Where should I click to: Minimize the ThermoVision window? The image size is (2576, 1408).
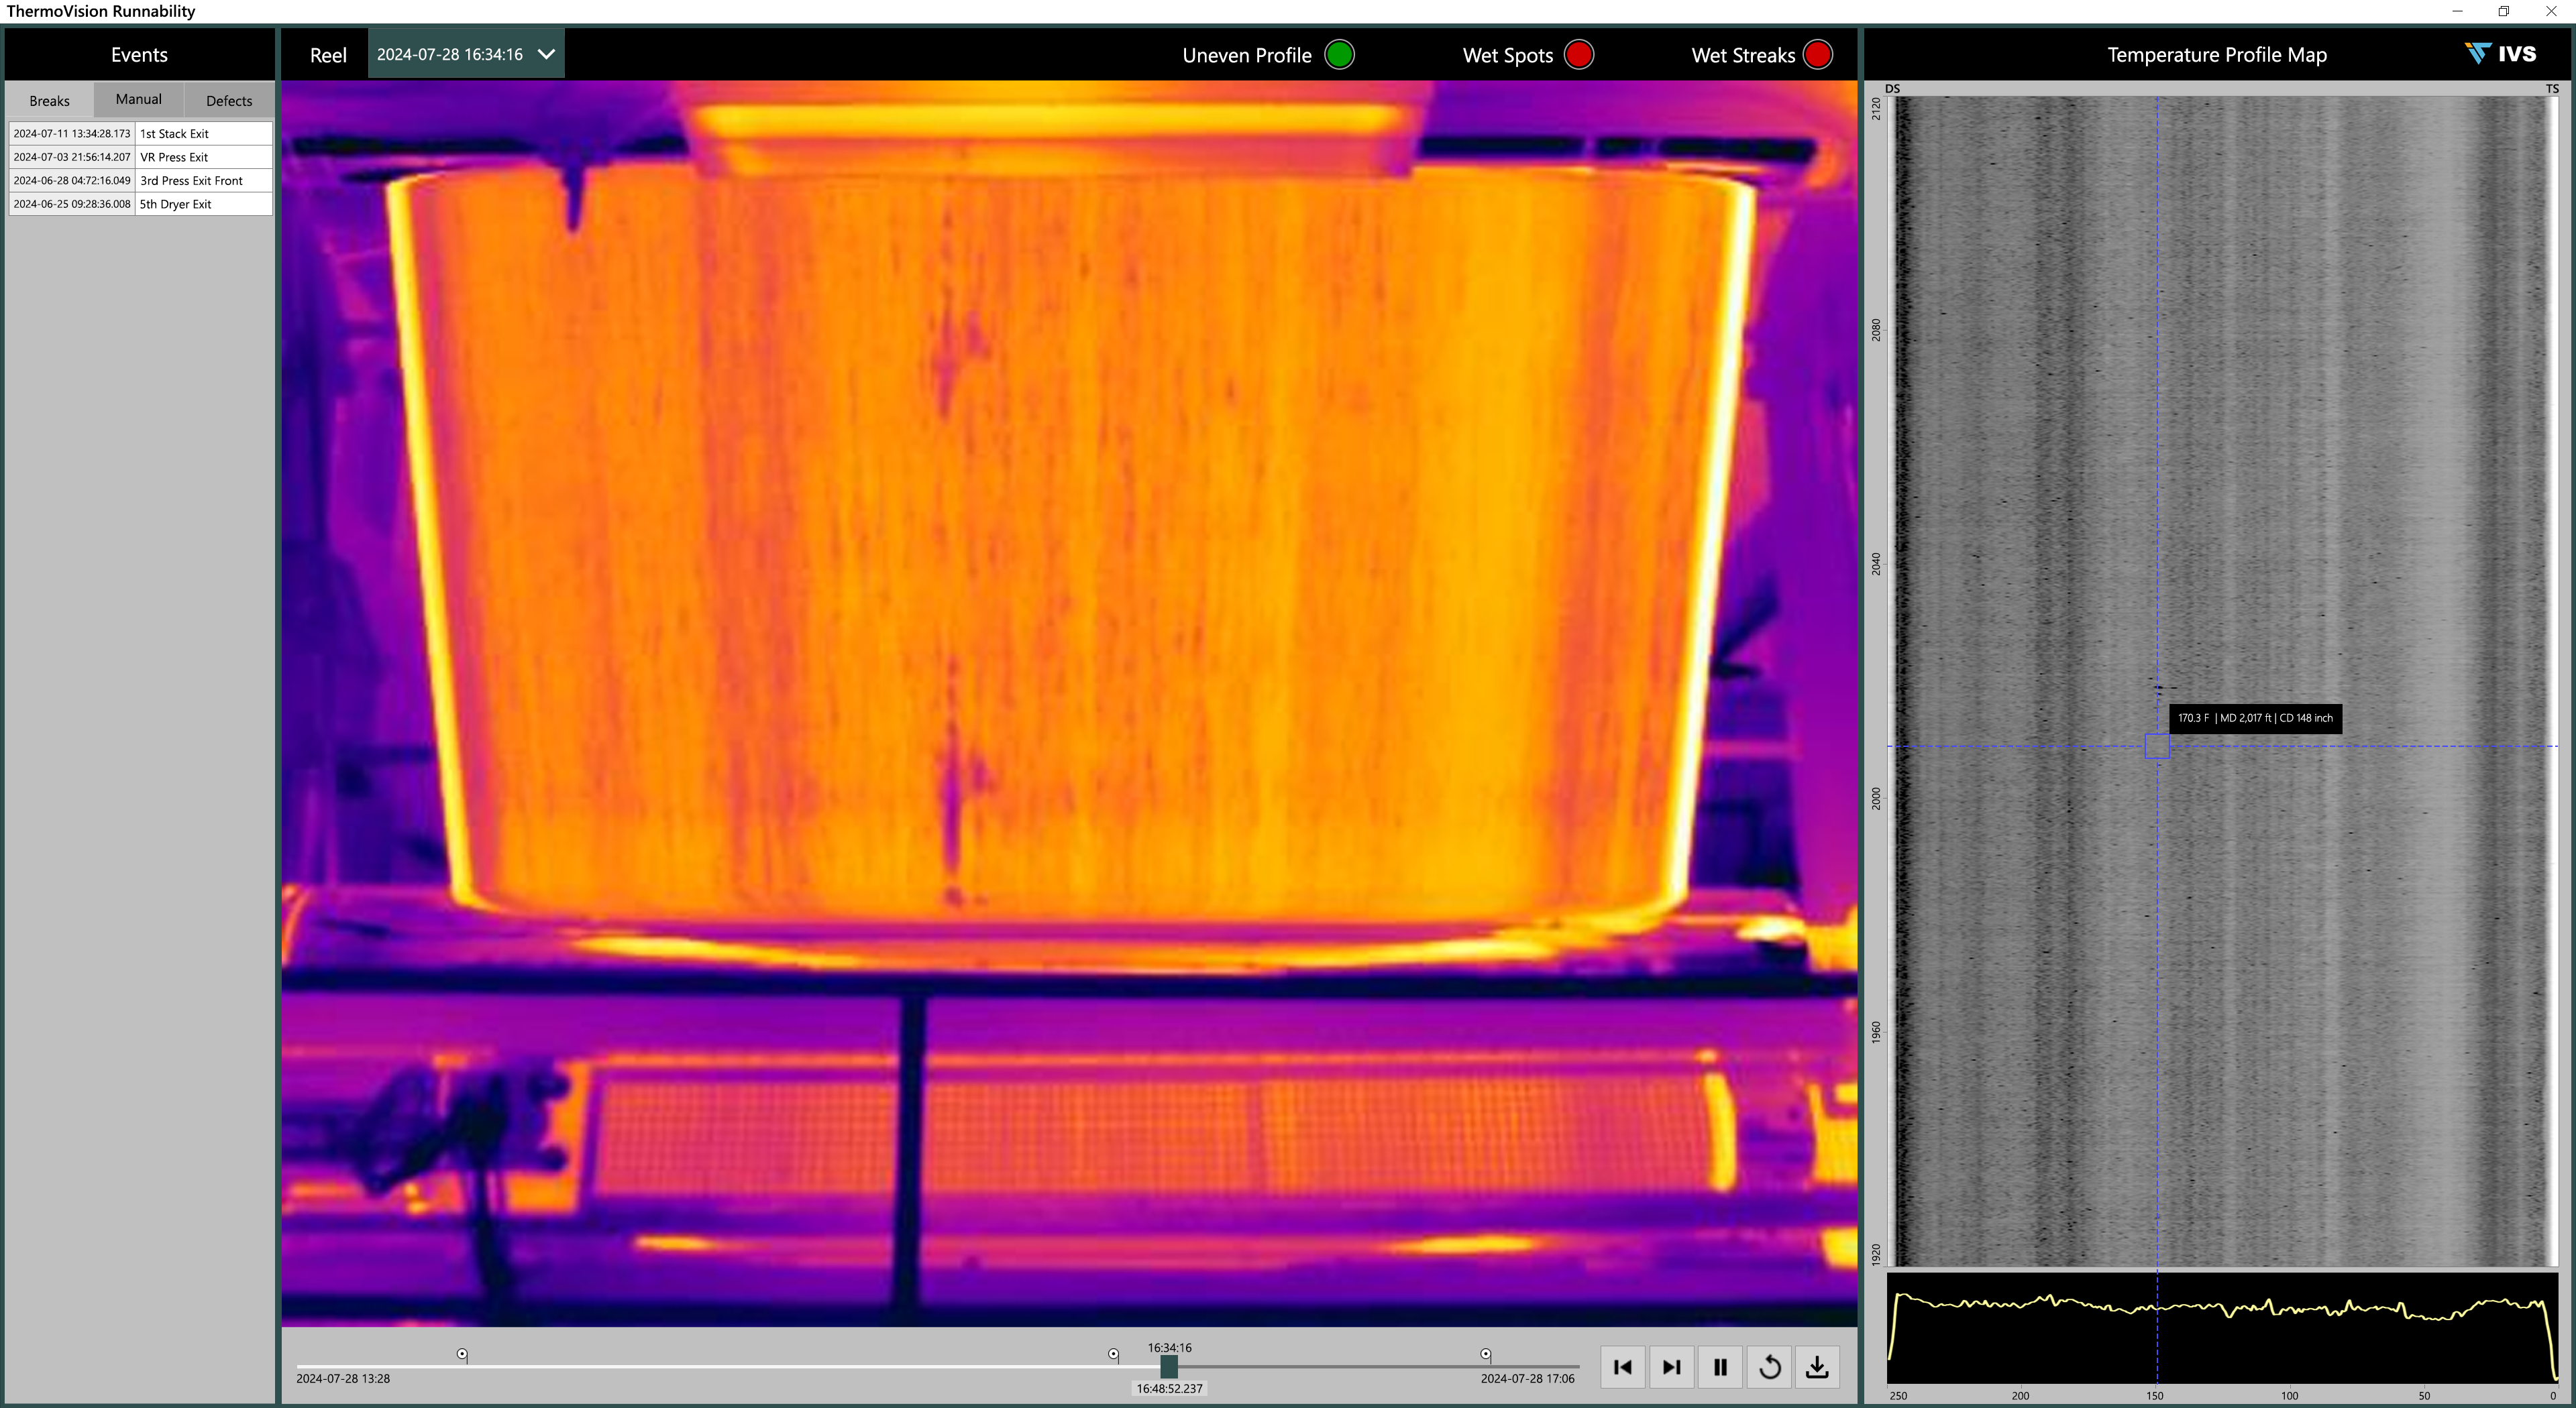pyautogui.click(x=2457, y=11)
